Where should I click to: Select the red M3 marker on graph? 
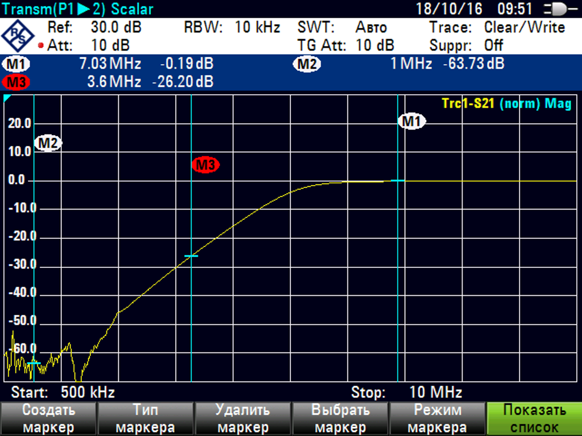[205, 165]
